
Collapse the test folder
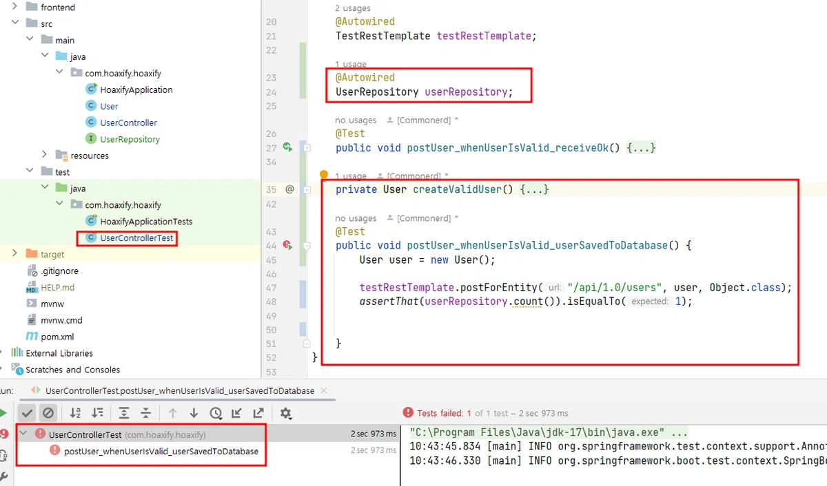(30, 171)
